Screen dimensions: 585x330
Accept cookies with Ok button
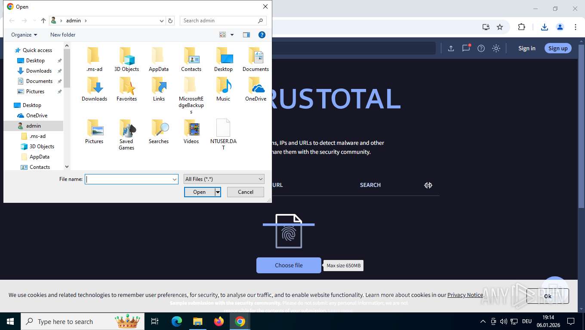pyautogui.click(x=548, y=296)
